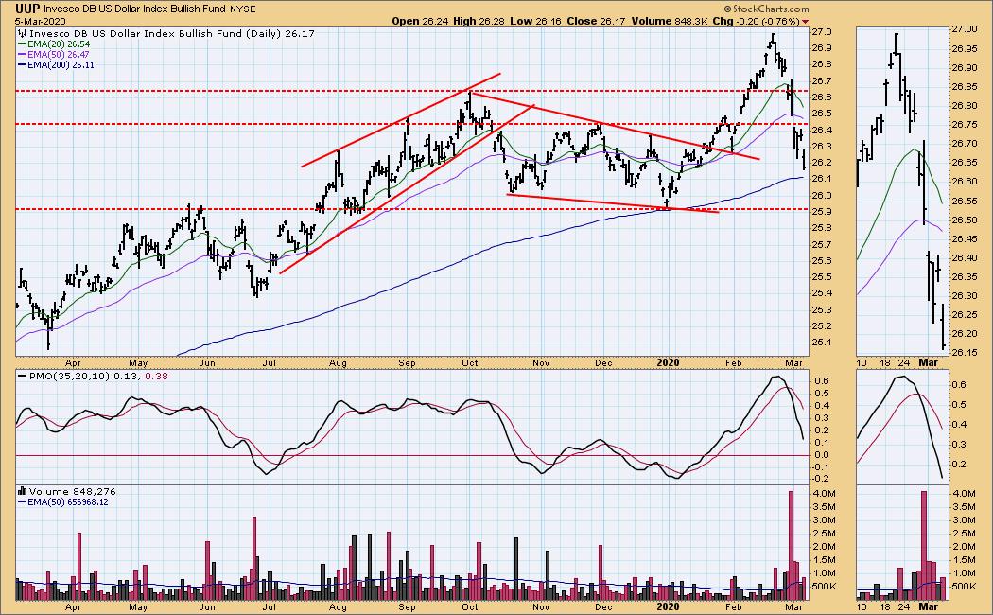The image size is (993, 615).
Task: Click the Dec label on the bottom date axis
Action: coord(603,606)
